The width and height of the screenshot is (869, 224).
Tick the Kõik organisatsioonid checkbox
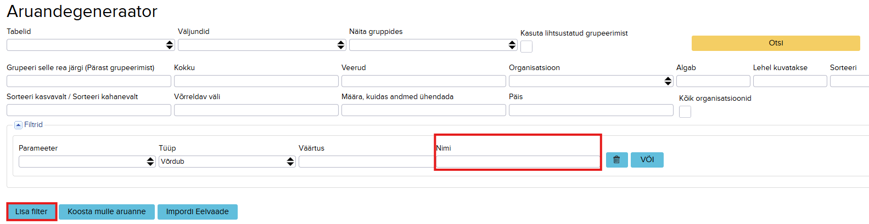(685, 112)
